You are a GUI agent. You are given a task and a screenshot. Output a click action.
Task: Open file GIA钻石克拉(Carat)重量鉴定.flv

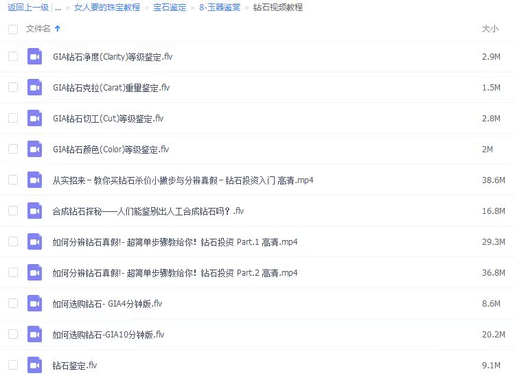pyautogui.click(x=111, y=88)
